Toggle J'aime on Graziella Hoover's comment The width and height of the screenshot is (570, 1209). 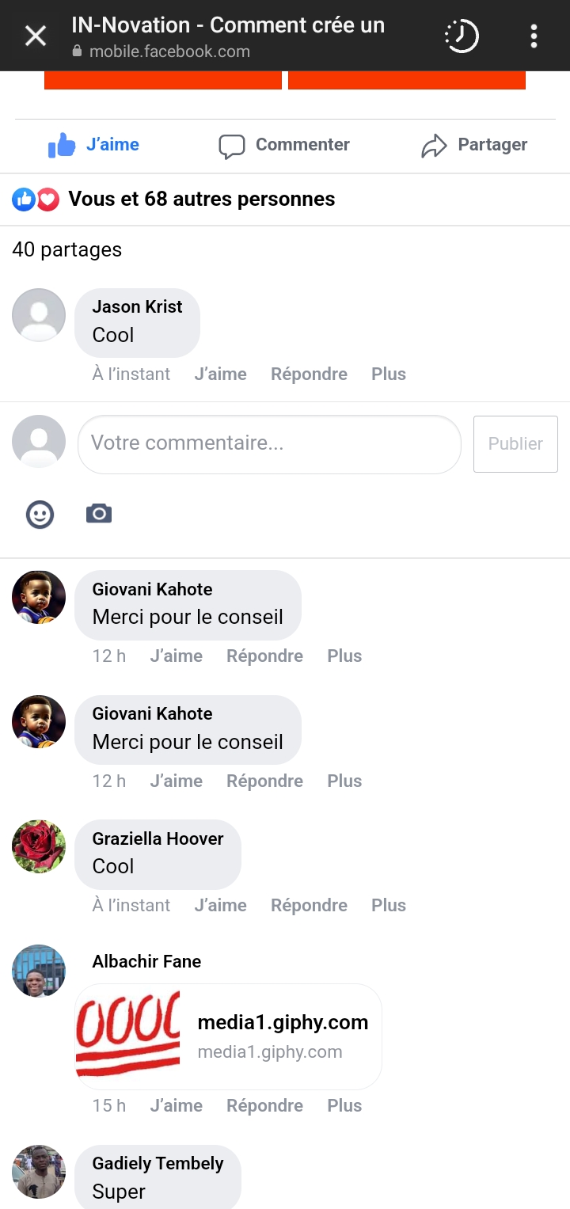[x=220, y=905]
